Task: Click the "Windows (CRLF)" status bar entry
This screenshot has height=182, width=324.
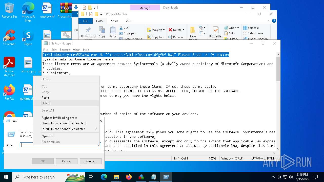Action: 232,158
